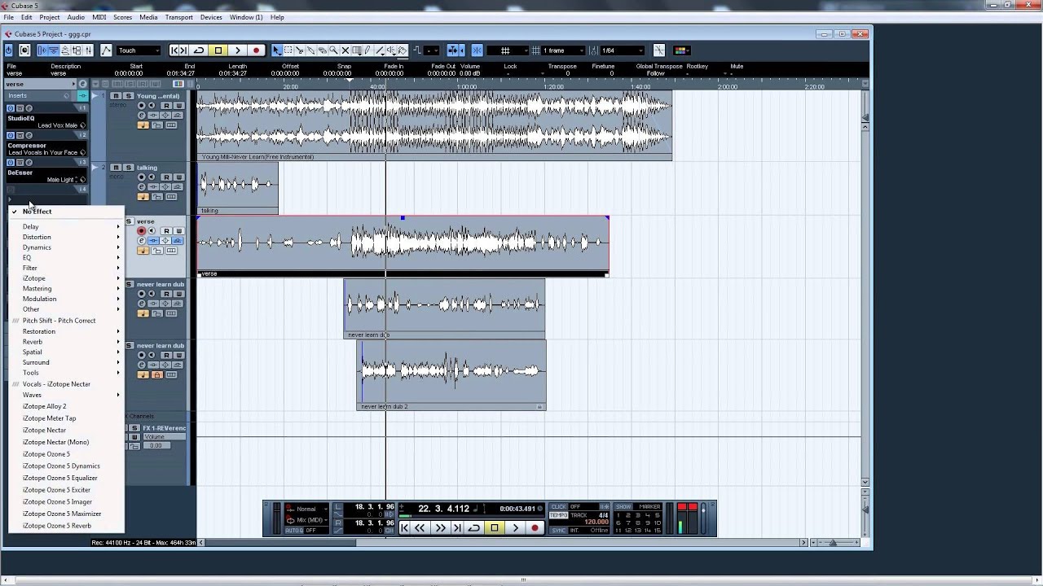Image resolution: width=1043 pixels, height=586 pixels.
Task: Open the Devices menu
Action: (211, 17)
